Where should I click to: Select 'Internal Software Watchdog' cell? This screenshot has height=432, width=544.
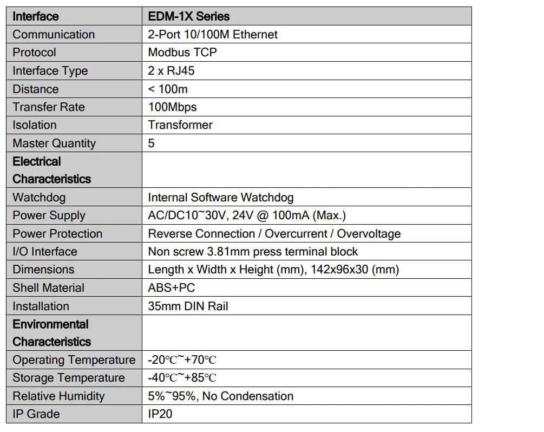(x=307, y=197)
